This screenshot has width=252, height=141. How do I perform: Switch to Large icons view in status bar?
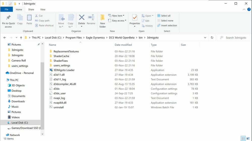tap(248, 138)
